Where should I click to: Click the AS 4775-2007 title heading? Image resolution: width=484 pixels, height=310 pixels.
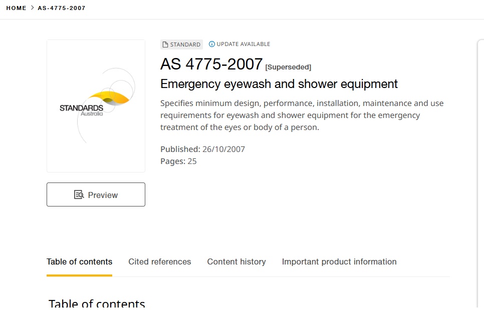tap(211, 64)
